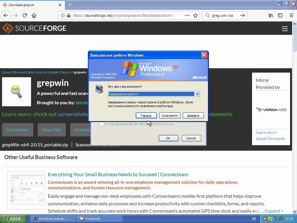The width and height of the screenshot is (297, 223).
Task: Click the orange-red system tray icon
Action: click(265, 219)
